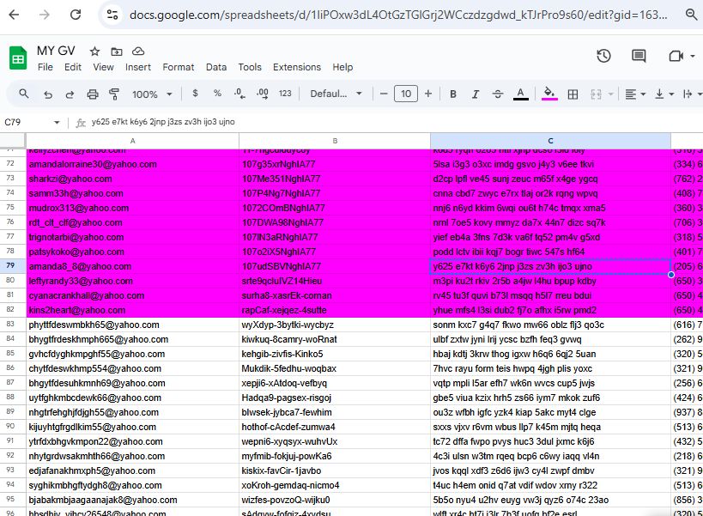
Task: Open text wrapping dropdown
Action: tap(692, 94)
